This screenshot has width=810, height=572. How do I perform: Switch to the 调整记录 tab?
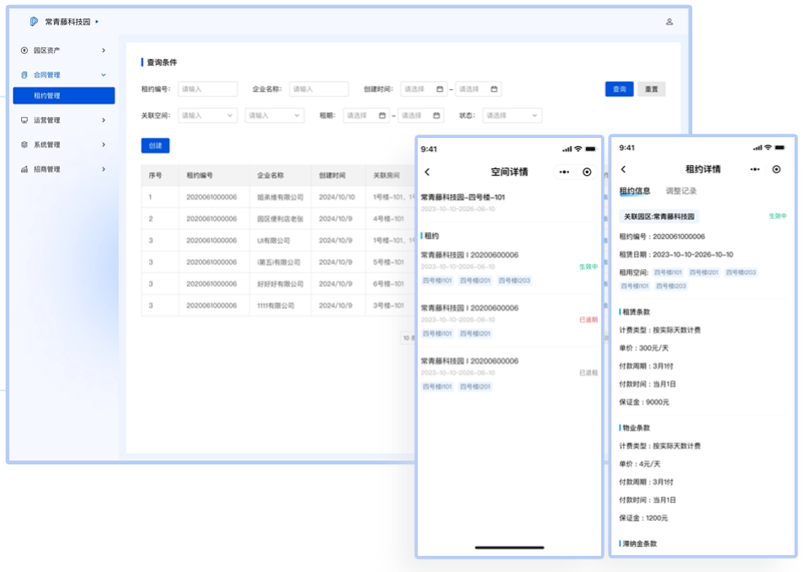[681, 192]
